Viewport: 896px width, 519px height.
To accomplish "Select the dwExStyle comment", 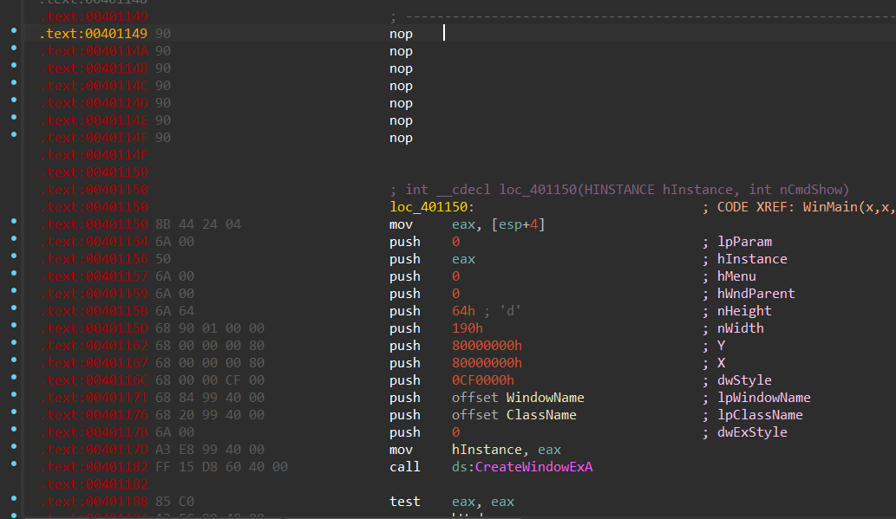I will tap(752, 432).
